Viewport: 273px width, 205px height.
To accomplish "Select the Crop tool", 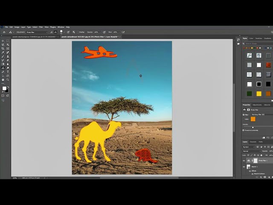I will tap(3, 49).
